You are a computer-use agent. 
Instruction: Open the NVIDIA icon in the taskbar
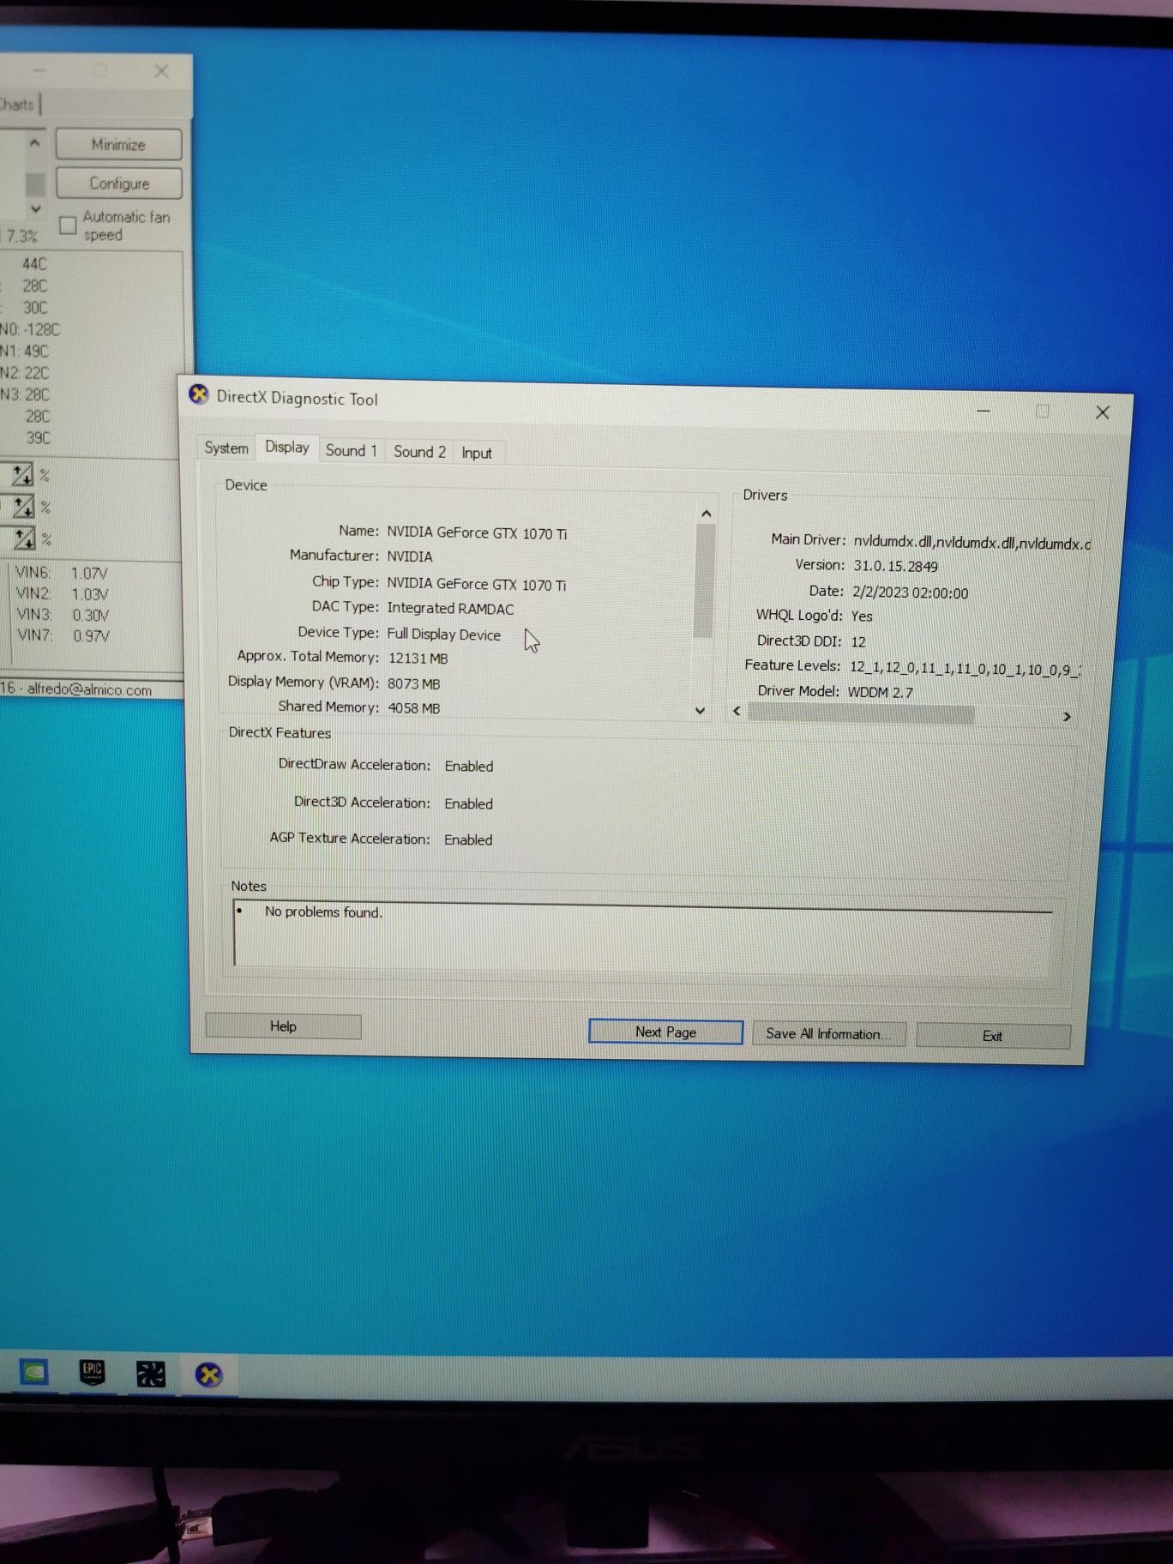point(34,1373)
